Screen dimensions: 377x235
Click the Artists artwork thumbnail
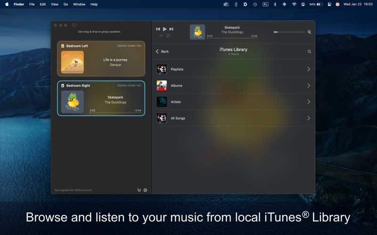162,102
